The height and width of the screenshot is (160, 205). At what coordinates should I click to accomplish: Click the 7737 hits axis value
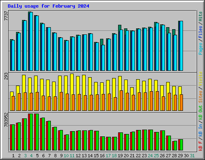pyautogui.click(x=6, y=16)
